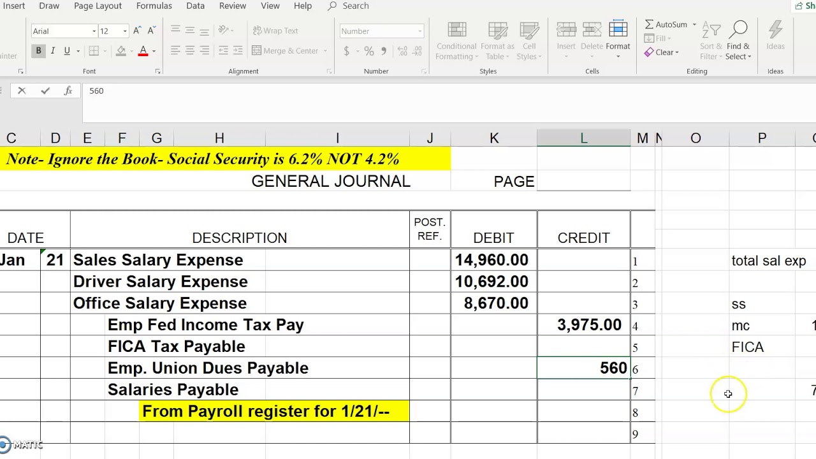Click Align Left icon
This screenshot has width=816, height=459.
[x=175, y=51]
